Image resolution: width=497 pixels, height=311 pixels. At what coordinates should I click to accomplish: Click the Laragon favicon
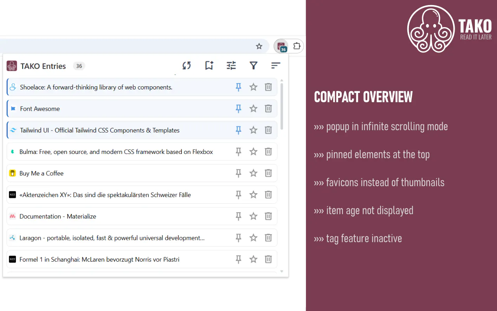pyautogui.click(x=12, y=238)
